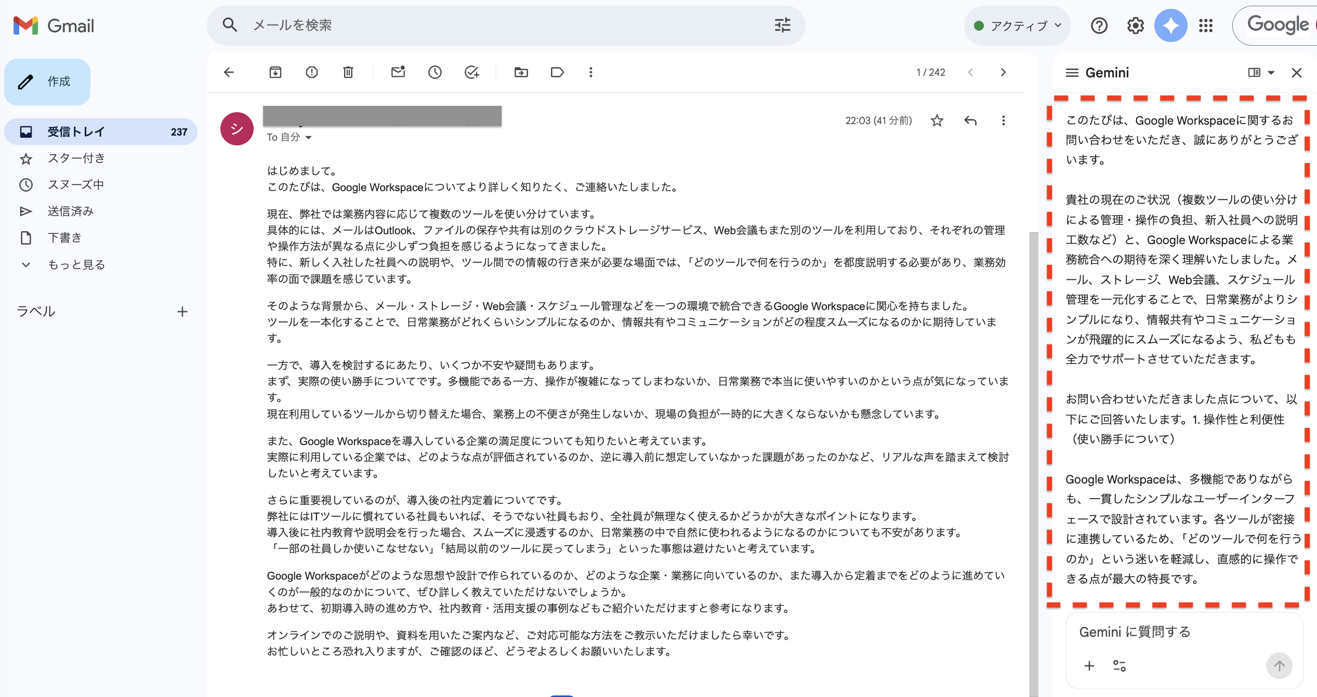
Task: Open the アクティブ status dropdown
Action: [1017, 25]
